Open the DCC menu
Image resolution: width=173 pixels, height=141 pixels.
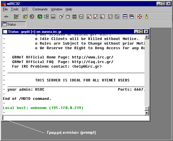(x=25, y=9)
